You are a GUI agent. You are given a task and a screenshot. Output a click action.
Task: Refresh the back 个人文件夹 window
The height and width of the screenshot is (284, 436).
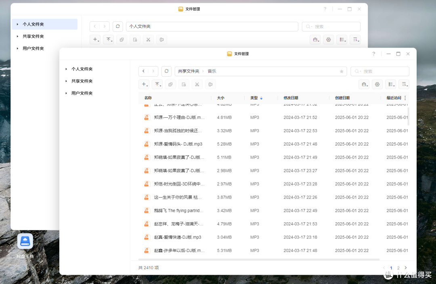(x=117, y=26)
